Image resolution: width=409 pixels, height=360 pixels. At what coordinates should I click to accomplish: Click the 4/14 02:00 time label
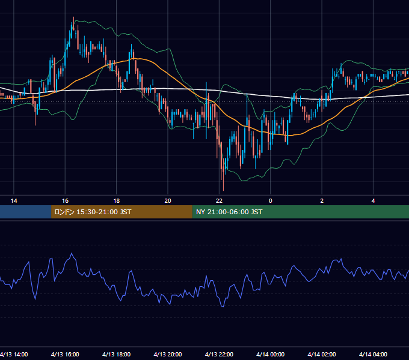(322, 354)
